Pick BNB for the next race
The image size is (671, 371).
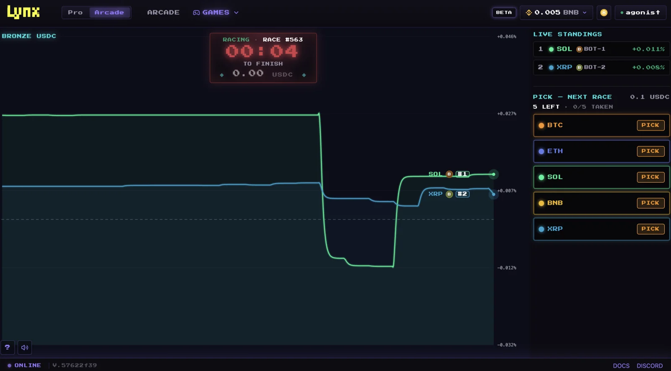pyautogui.click(x=650, y=203)
